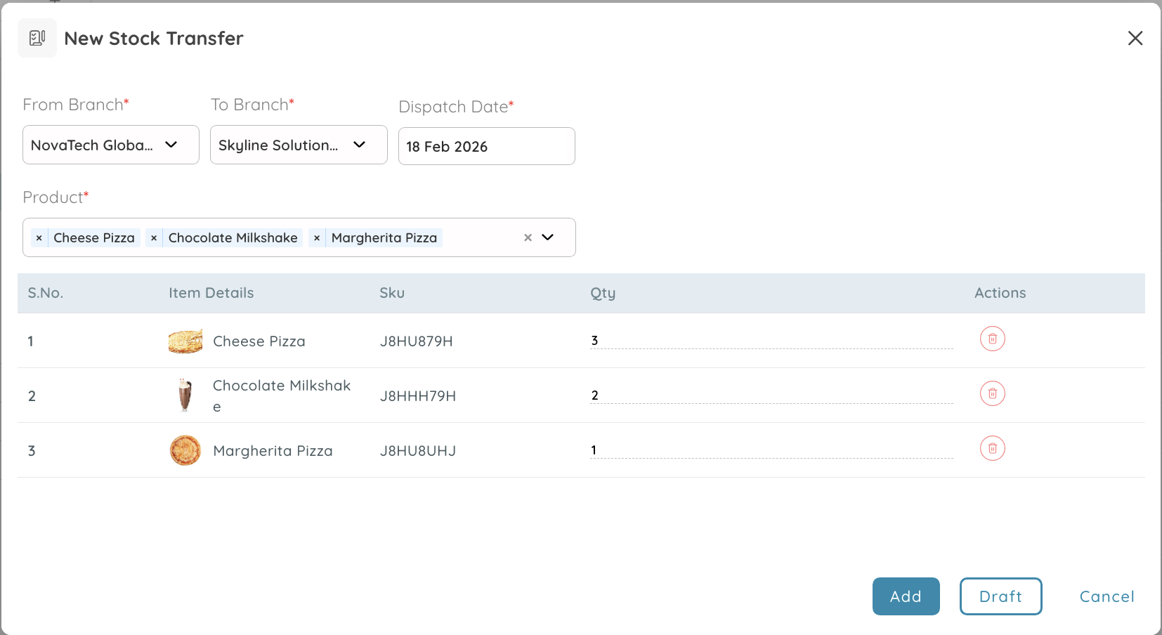Click the Dispatch Date field
This screenshot has height=635, width=1162.
point(486,146)
